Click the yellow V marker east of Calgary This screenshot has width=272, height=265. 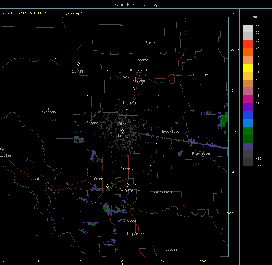pos(135,184)
